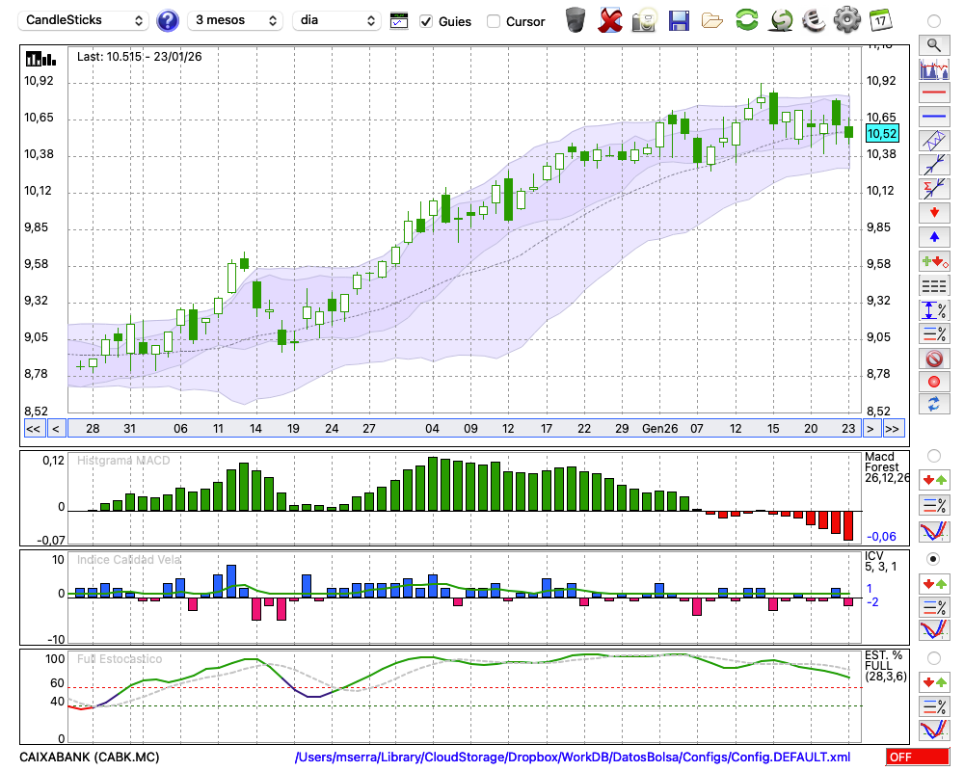Viewport: 964px width, 771px height.
Task: Click the silver euro currency icon
Action: (x=814, y=19)
